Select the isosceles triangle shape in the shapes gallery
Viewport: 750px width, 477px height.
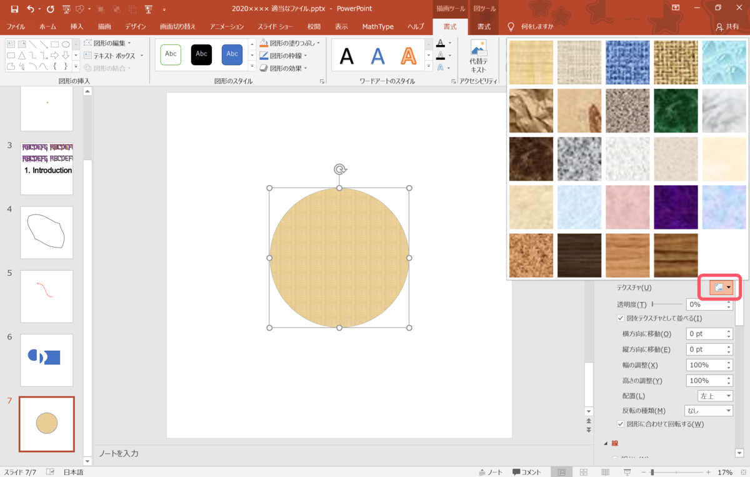tap(21, 56)
